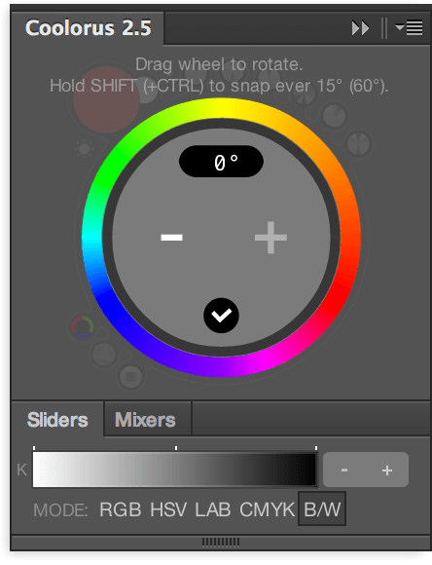Select CMYK slider mode
This screenshot has width=432, height=565.
(x=268, y=509)
